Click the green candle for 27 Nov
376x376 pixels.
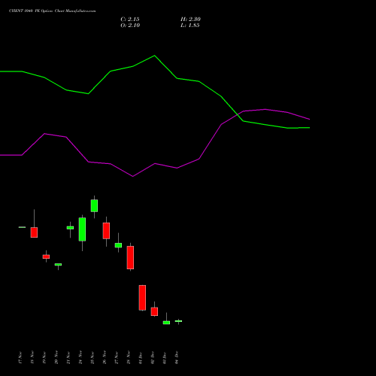pos(118,245)
